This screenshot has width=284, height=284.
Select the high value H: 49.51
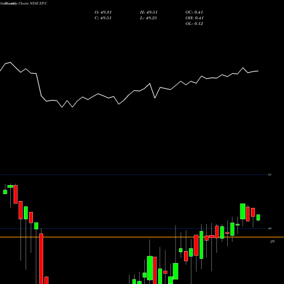[149, 12]
